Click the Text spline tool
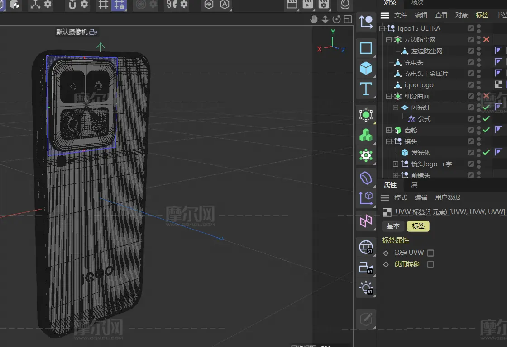 [x=366, y=89]
